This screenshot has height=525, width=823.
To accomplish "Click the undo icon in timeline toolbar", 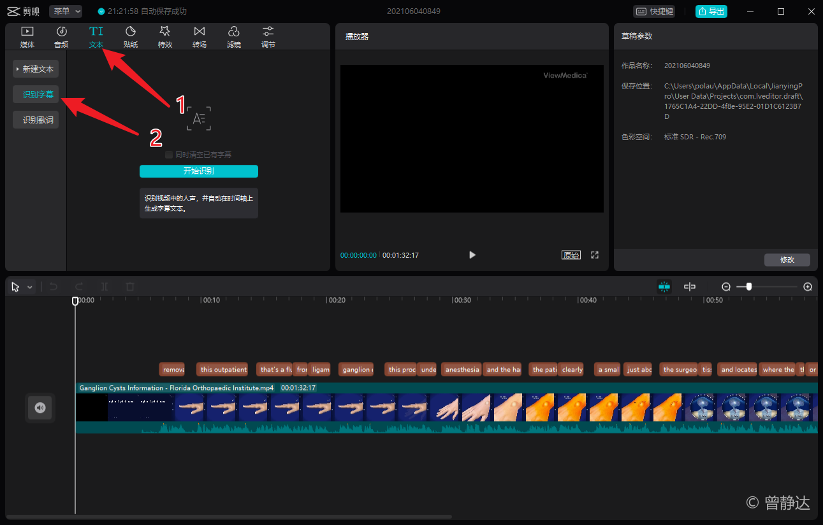I will [x=54, y=287].
